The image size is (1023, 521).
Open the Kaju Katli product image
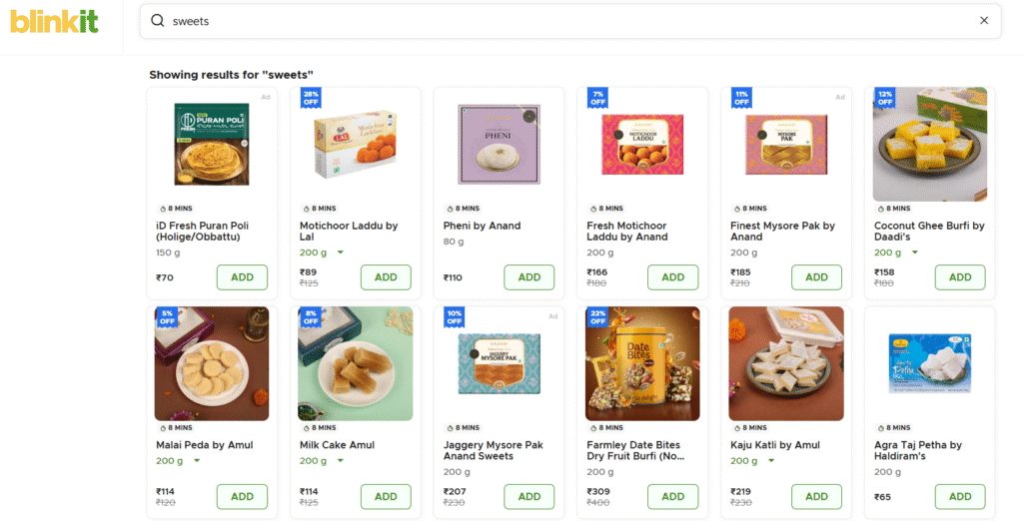(x=786, y=363)
